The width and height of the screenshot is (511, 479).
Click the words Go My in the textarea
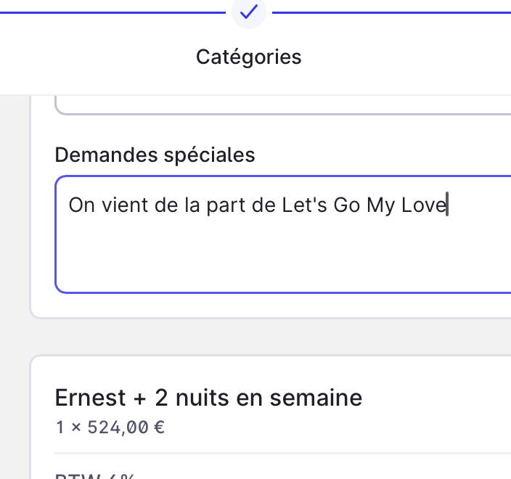click(364, 205)
